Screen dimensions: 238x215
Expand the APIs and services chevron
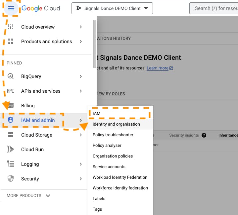[81, 91]
